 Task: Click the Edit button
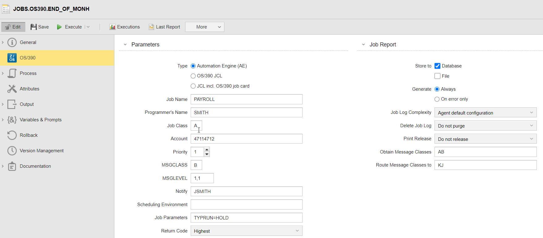(x=13, y=27)
